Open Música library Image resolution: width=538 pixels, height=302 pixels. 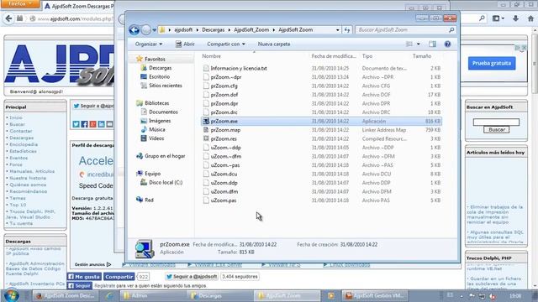pyautogui.click(x=157, y=129)
